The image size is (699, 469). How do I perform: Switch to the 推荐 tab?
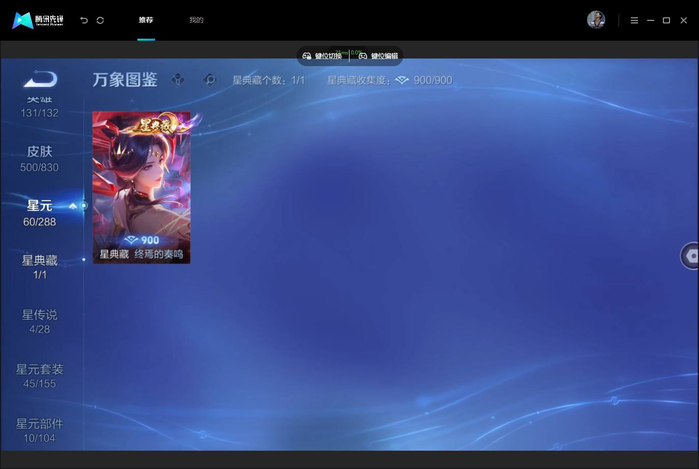tap(146, 20)
